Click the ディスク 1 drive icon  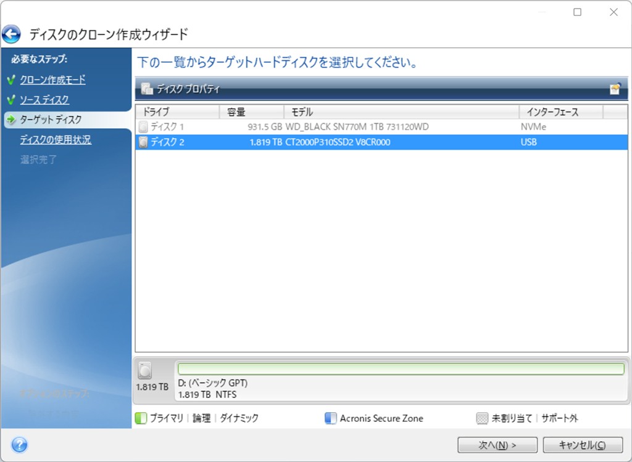(x=143, y=127)
